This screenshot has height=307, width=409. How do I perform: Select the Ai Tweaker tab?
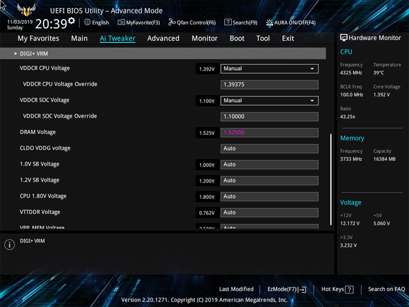(118, 39)
